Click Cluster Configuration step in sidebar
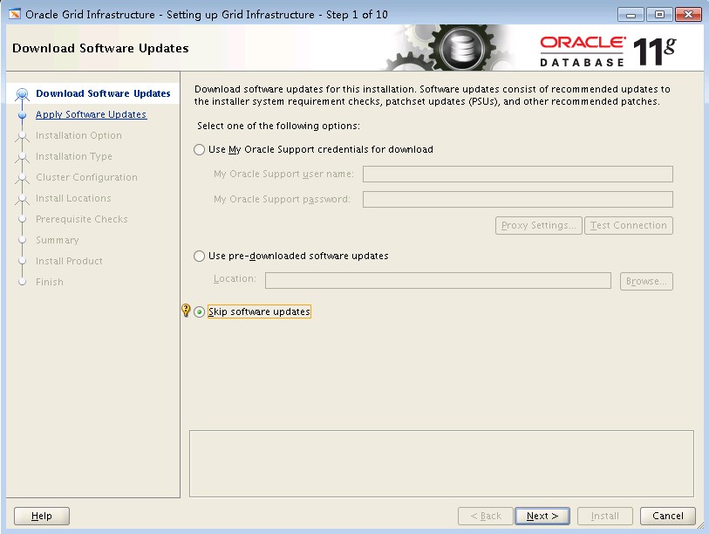The height and width of the screenshot is (534, 709). (x=86, y=177)
